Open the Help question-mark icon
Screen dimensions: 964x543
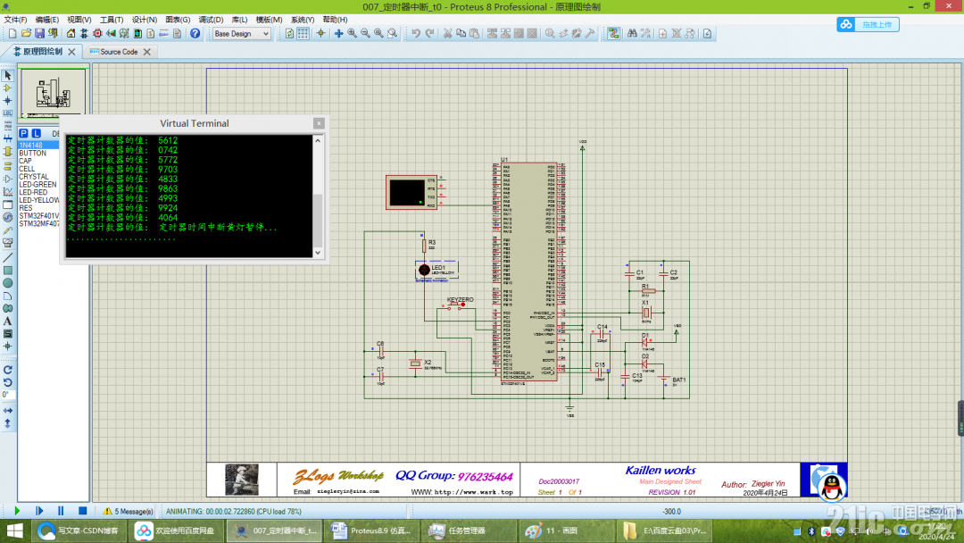[x=195, y=33]
